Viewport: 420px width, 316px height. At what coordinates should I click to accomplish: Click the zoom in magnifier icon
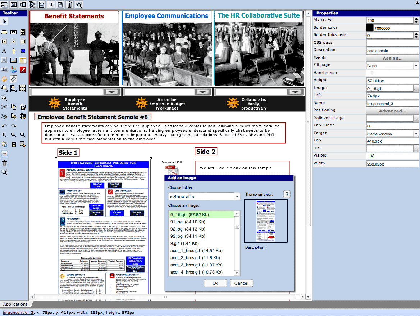(4, 135)
